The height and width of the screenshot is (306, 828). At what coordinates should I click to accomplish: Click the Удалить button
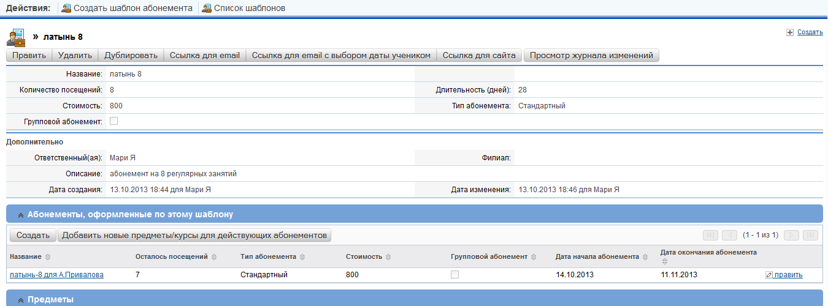pos(75,56)
